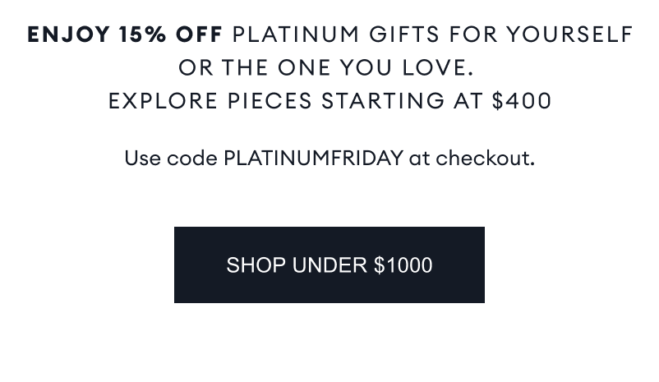This screenshot has width=659, height=382.
Task: Click the words Use code
Action: tap(170, 158)
